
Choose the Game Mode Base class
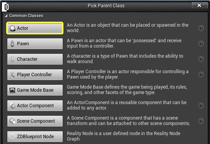(35, 90)
